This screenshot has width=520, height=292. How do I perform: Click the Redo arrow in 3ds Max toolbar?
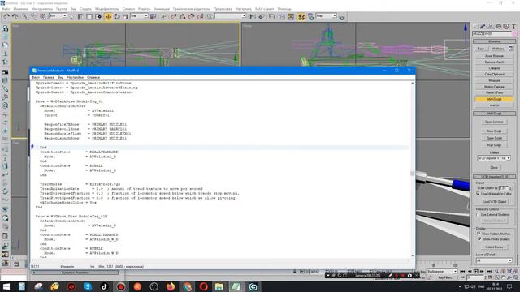pos(15,16)
